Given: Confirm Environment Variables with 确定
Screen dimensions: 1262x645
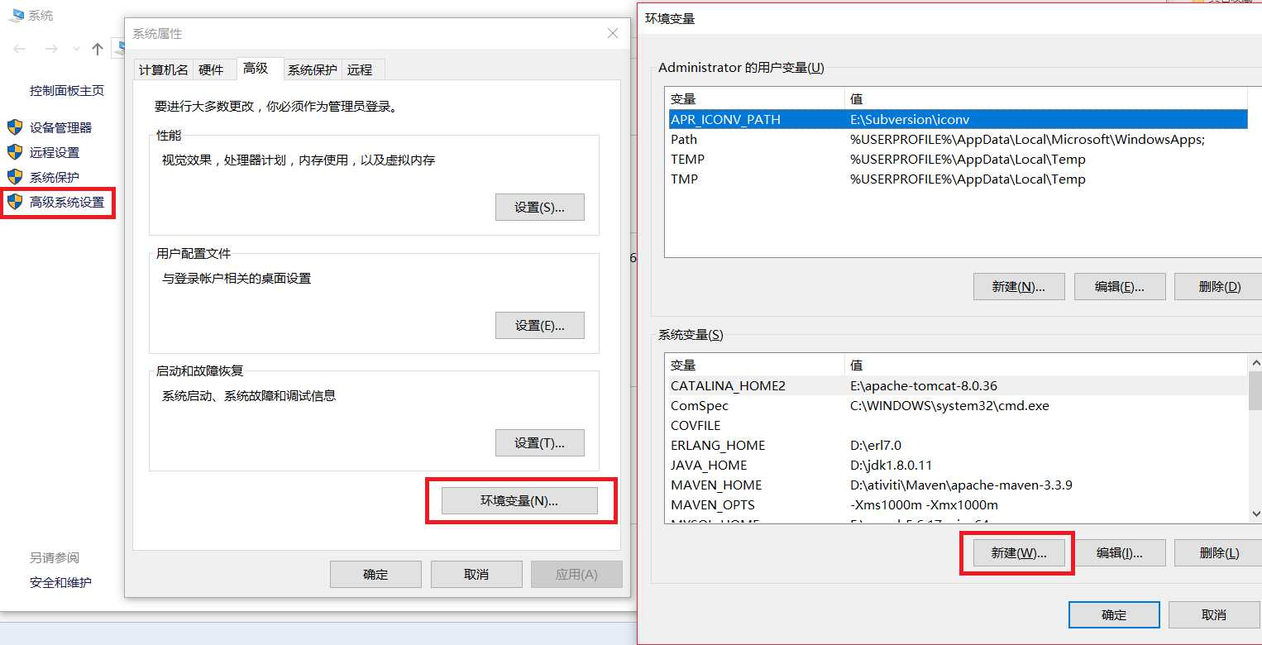Looking at the screenshot, I should coord(1114,614).
